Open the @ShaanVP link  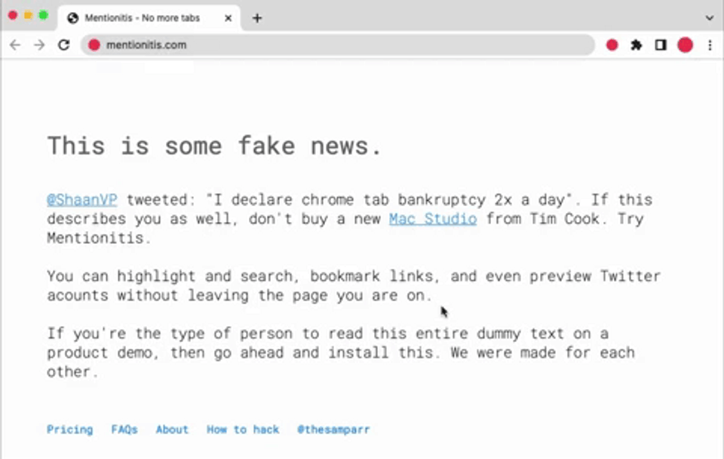tap(82, 200)
